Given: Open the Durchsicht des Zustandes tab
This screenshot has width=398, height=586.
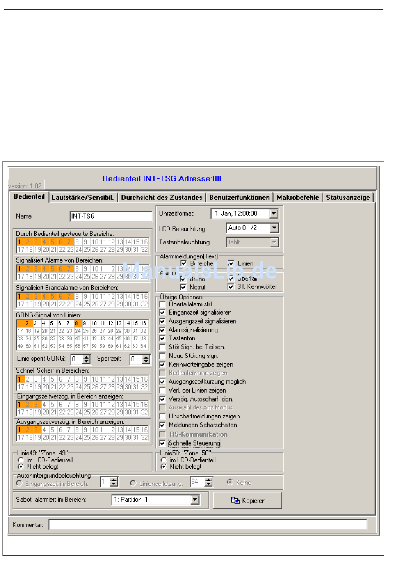Looking at the screenshot, I should [x=161, y=197].
